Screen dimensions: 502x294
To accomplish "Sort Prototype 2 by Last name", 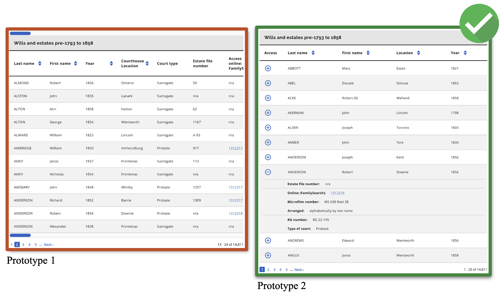I will tap(313, 53).
